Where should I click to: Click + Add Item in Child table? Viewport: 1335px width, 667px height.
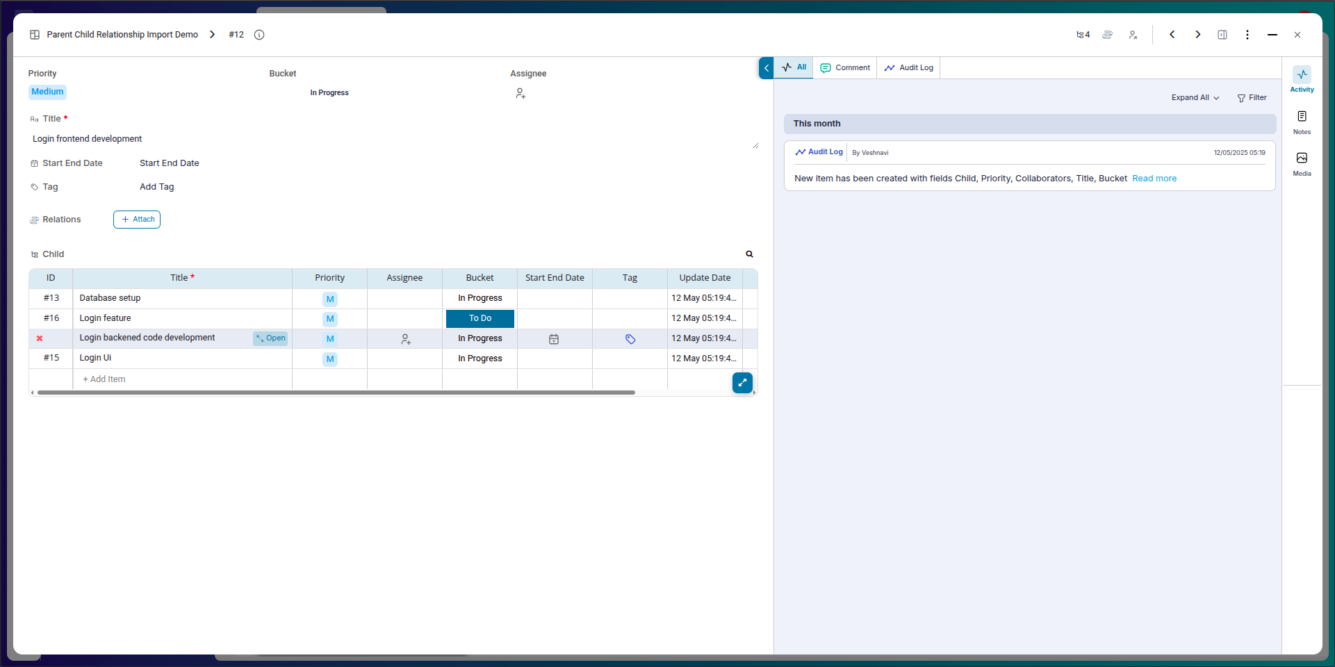pos(104,379)
